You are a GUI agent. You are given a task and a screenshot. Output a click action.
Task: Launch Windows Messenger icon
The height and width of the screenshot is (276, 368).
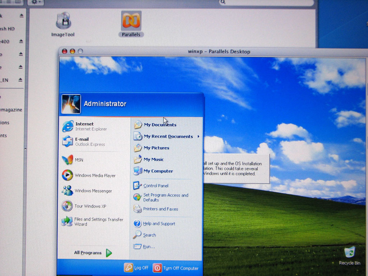(x=67, y=190)
